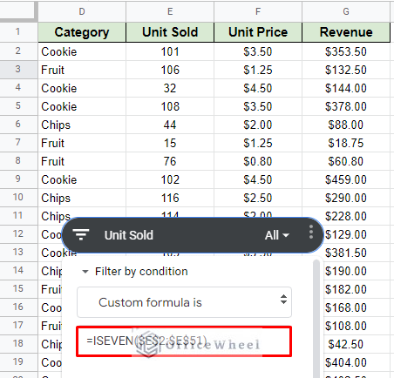
Task: Collapse the Filter by condition section
Action: coord(85,272)
